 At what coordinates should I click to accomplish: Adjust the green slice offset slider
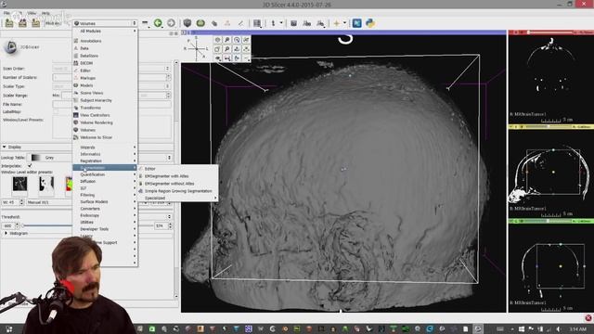549,221
